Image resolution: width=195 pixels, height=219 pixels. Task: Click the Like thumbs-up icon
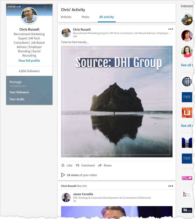click(x=63, y=165)
